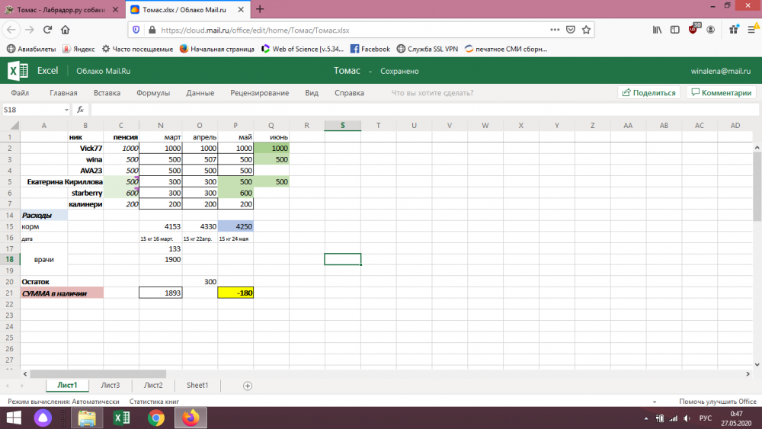
Task: Expand the status bar options chevron
Action: 654,401
